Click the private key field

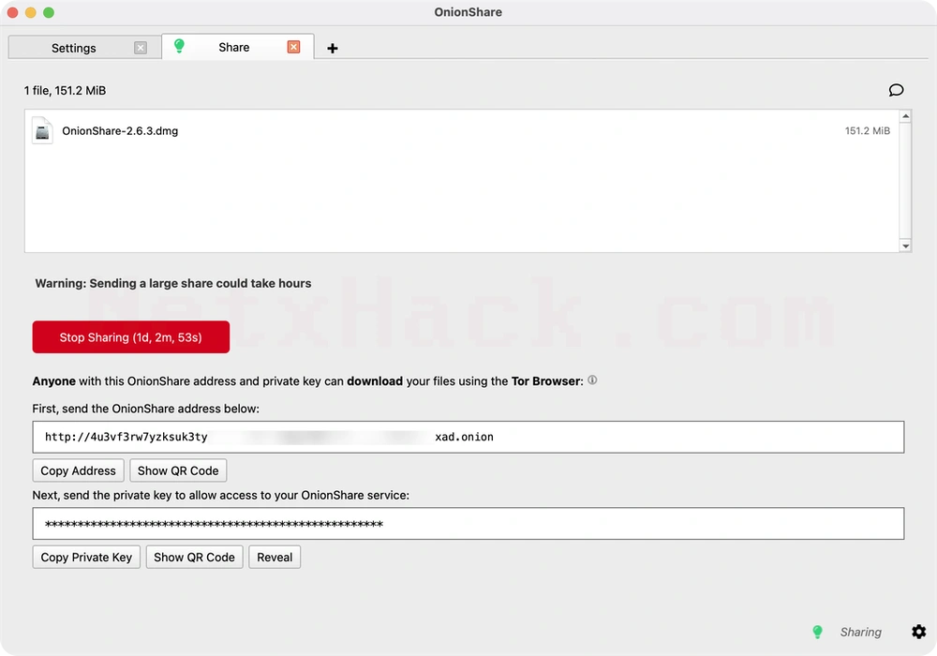pyautogui.click(x=468, y=523)
